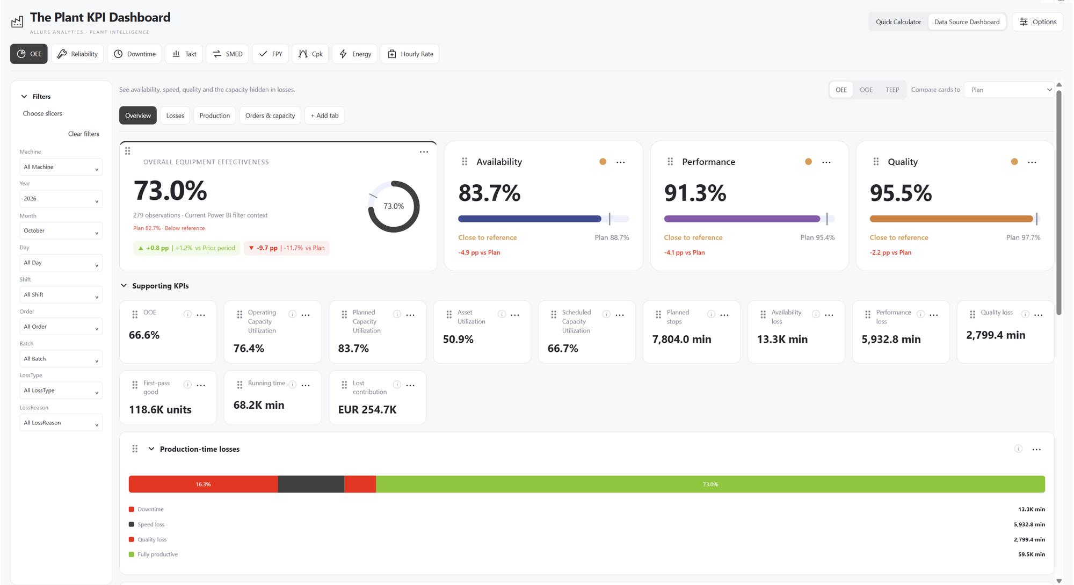
Task: Click Clear filters link
Action: (x=84, y=134)
